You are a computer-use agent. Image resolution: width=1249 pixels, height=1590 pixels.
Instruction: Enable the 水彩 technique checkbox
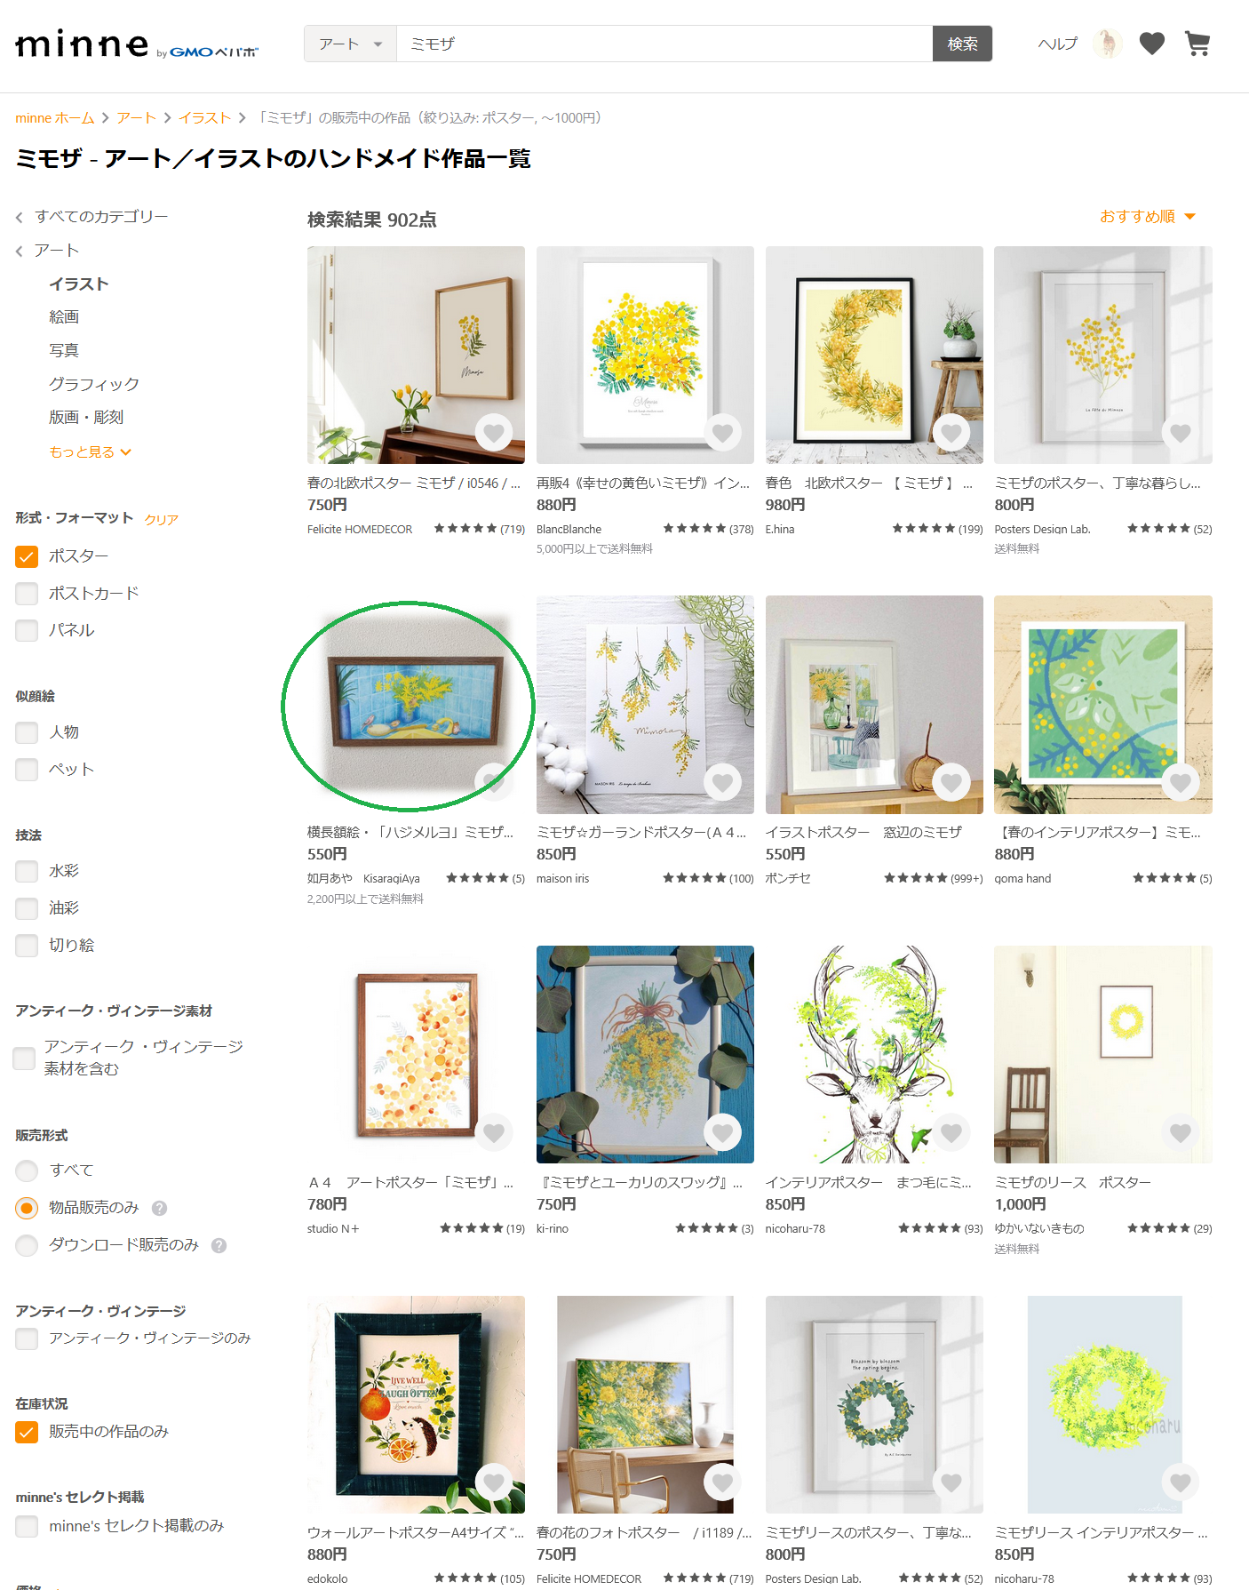(x=27, y=871)
